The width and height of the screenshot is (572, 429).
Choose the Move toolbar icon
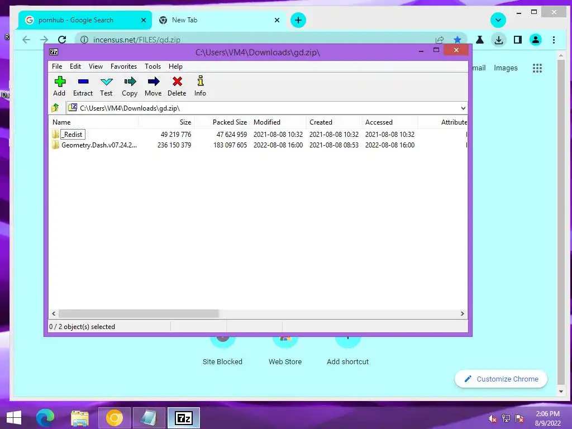click(x=154, y=82)
